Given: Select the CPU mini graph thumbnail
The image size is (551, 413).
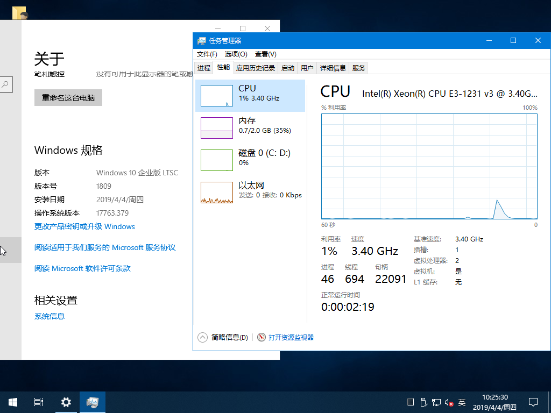Looking at the screenshot, I should 216,96.
